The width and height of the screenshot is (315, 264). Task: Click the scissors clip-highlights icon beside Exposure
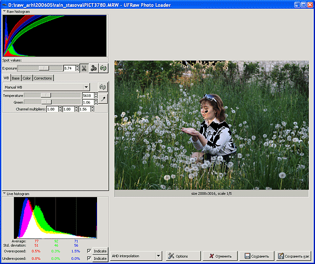point(84,68)
